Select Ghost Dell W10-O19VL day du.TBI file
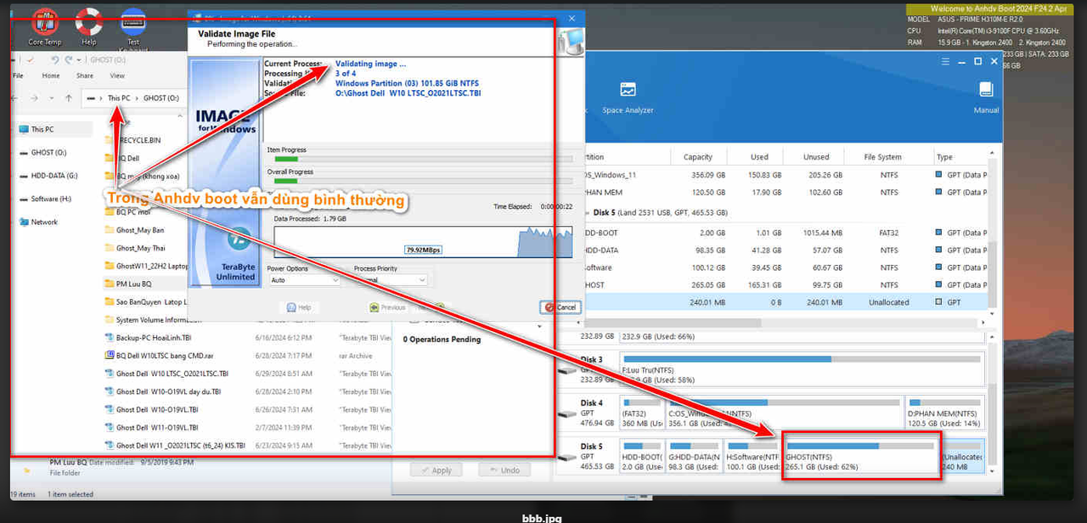The height and width of the screenshot is (523, 1087). (162, 391)
